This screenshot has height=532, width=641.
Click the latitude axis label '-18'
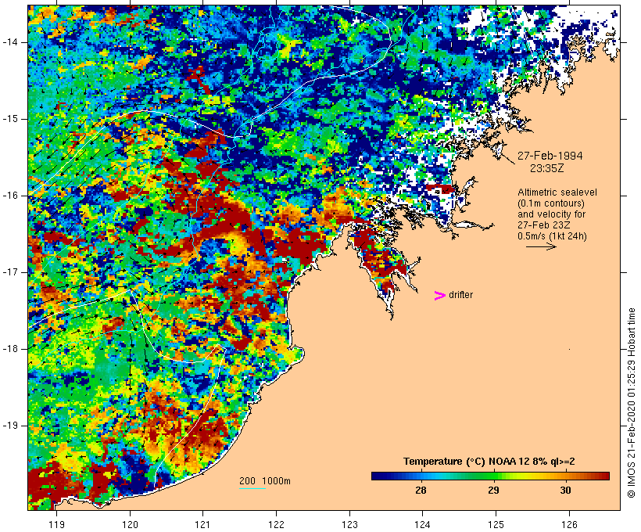coord(9,349)
